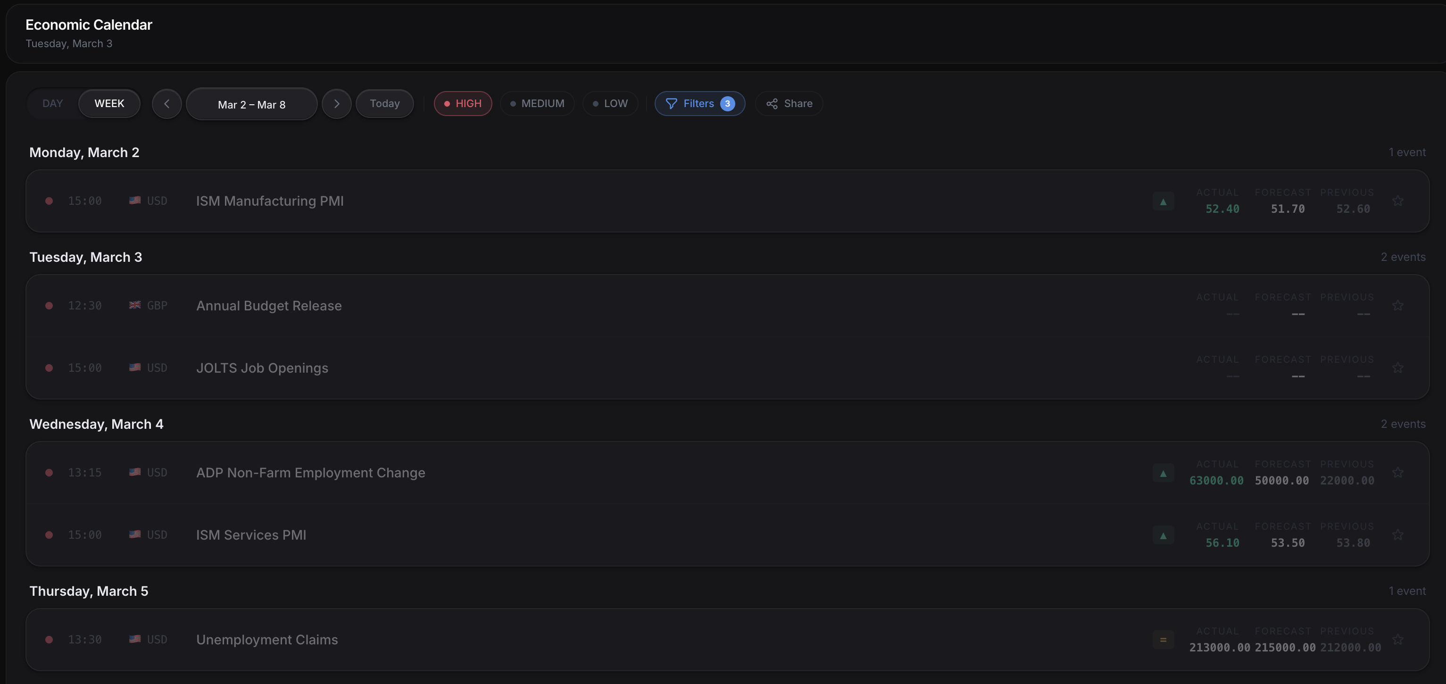Open the ADP Non-Farm Employment Change event row

310,473
